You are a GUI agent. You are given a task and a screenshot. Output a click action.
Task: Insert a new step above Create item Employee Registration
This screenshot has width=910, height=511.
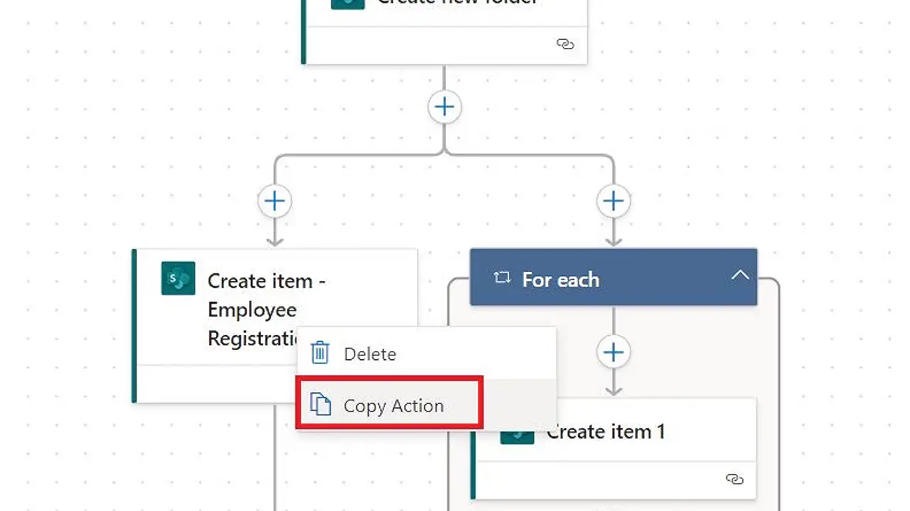click(274, 201)
